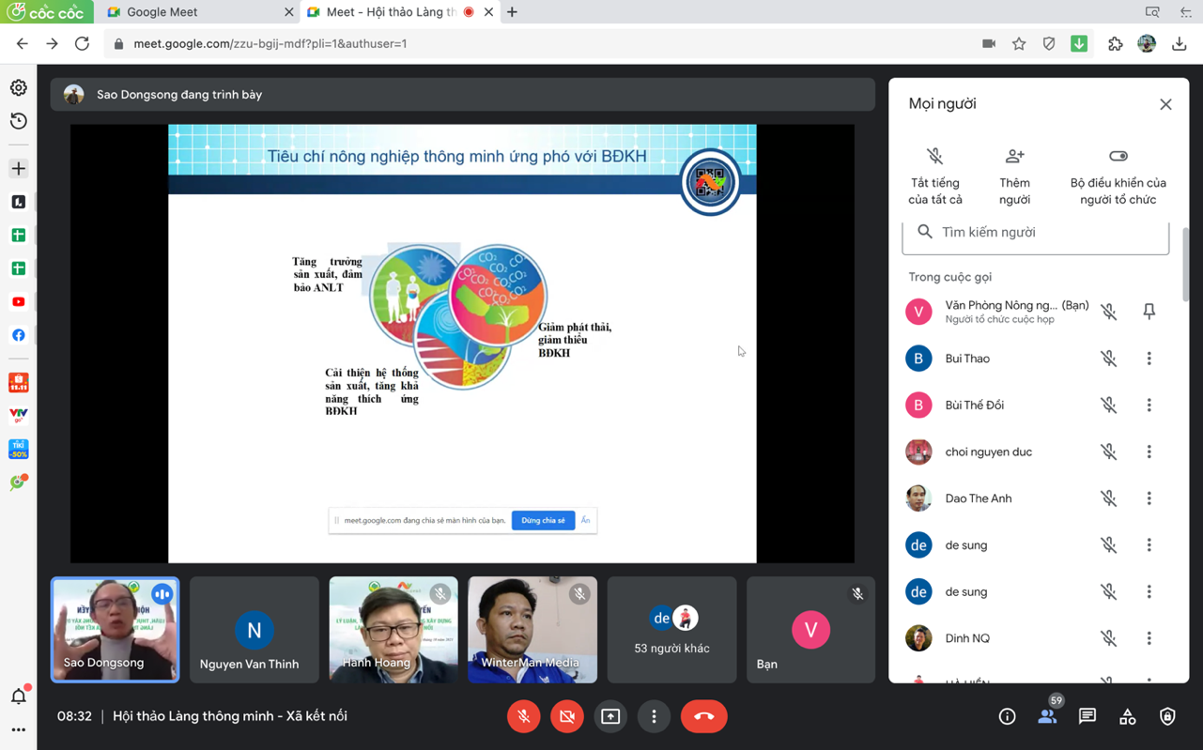Open Tiki -50% sidebar shortcut
Screen dimensions: 1203x750
point(19,450)
